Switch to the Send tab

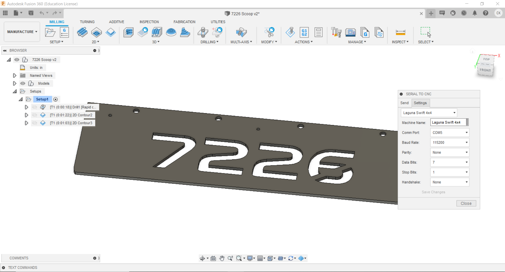tap(404, 103)
